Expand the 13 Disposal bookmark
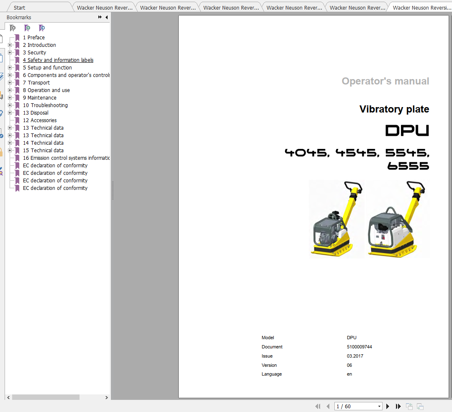 click(x=10, y=113)
